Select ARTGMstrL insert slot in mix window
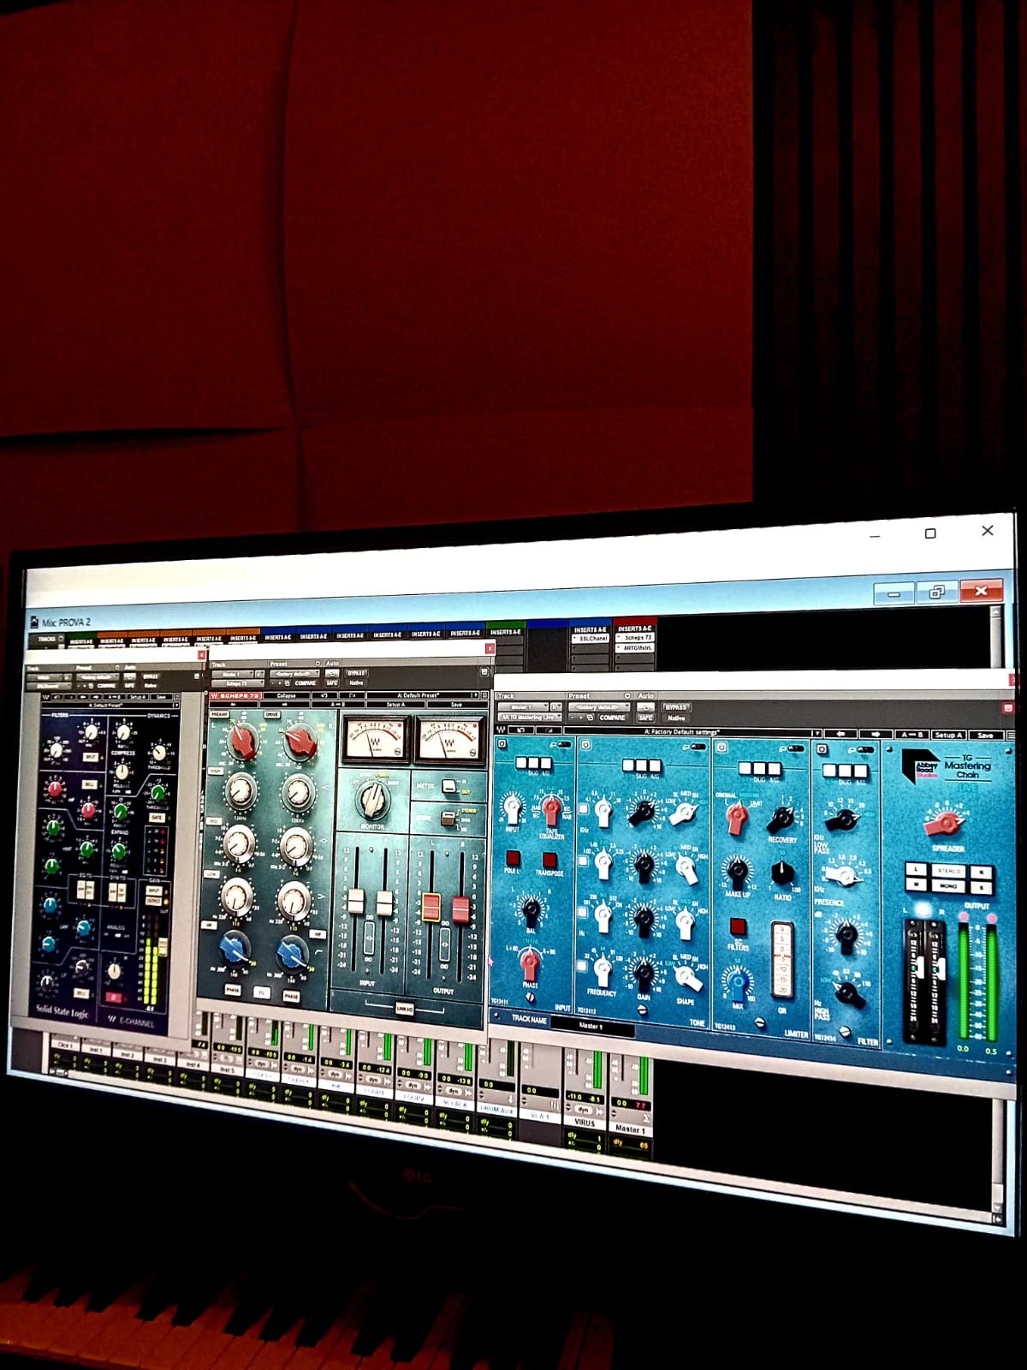1027x1370 pixels. pos(636,647)
